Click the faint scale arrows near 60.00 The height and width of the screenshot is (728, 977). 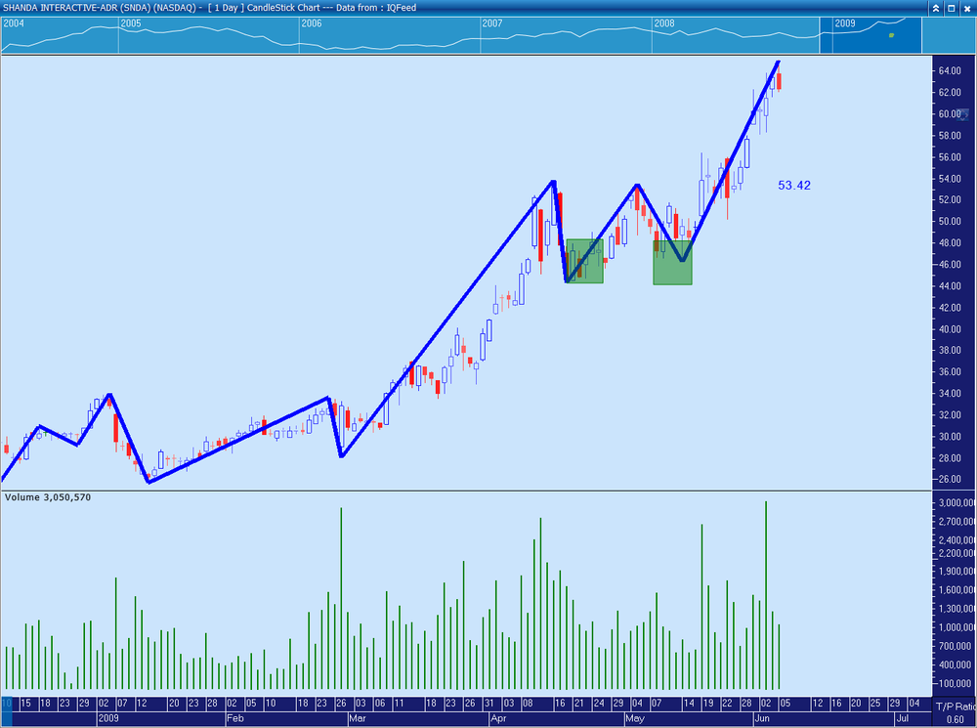tap(963, 114)
